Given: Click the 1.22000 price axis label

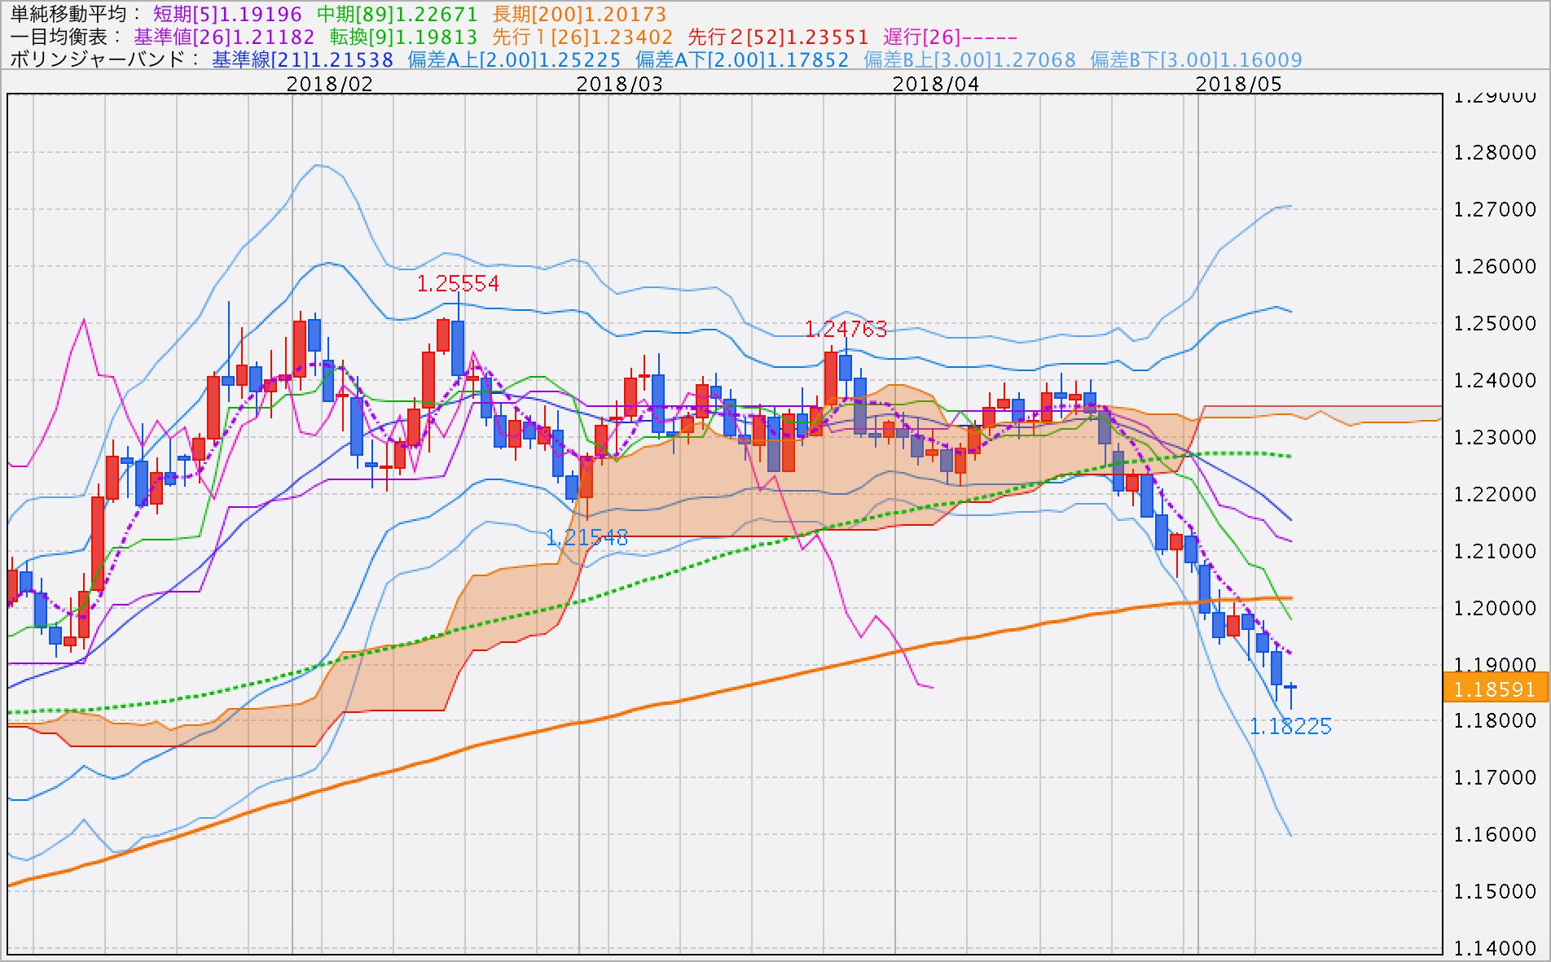Looking at the screenshot, I should click(1495, 494).
